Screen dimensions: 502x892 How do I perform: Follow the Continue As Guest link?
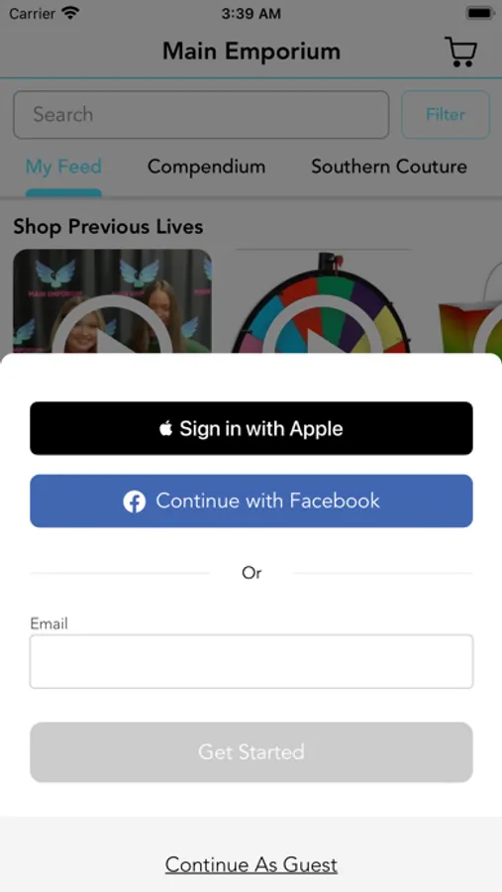(251, 864)
